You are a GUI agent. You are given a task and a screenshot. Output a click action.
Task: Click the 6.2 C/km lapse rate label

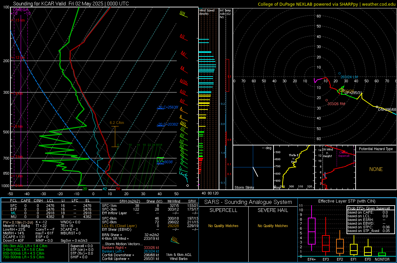(117, 123)
